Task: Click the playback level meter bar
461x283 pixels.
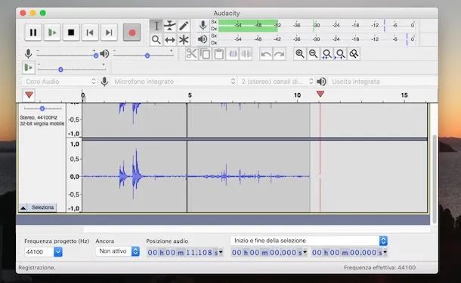Action: pyautogui.click(x=317, y=39)
